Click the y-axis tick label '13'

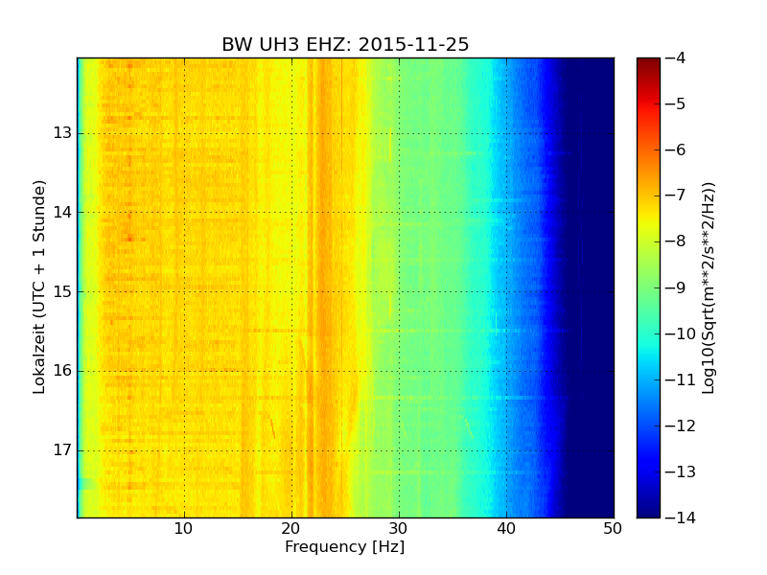tap(62, 133)
